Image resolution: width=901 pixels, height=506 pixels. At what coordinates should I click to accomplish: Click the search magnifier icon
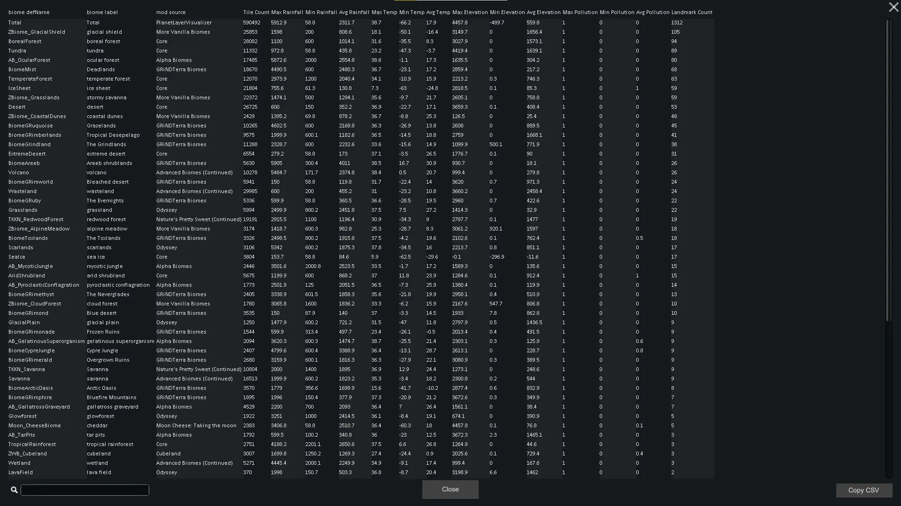coord(14,490)
